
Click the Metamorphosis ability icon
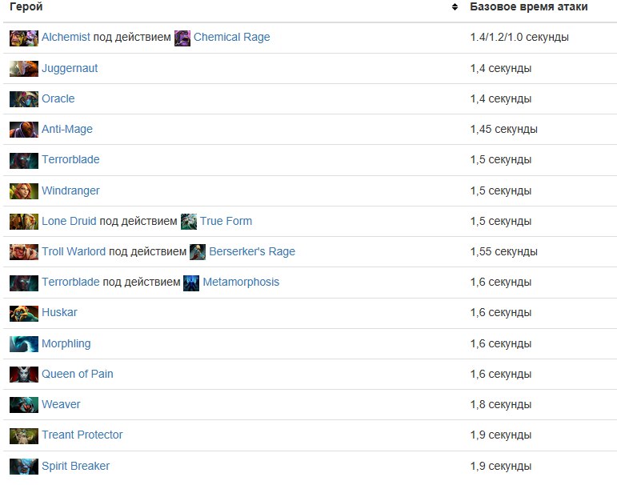[x=191, y=283]
